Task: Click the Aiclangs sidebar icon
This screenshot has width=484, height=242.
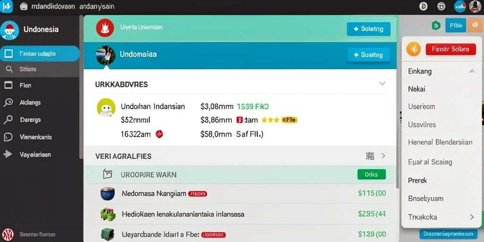Action: click(x=9, y=103)
